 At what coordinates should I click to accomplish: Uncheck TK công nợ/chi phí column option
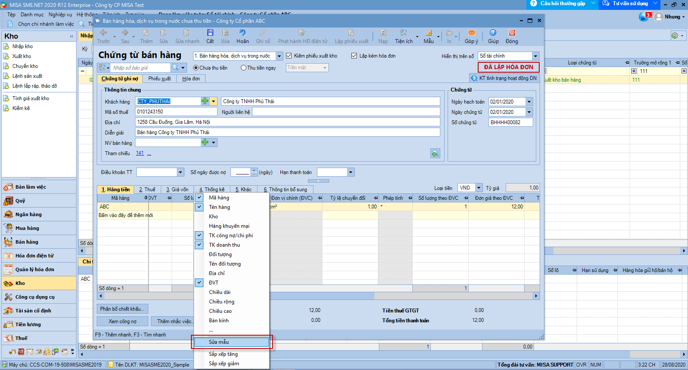(x=199, y=235)
